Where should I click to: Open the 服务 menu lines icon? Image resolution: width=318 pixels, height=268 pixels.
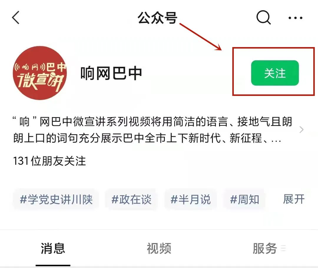(x=283, y=248)
